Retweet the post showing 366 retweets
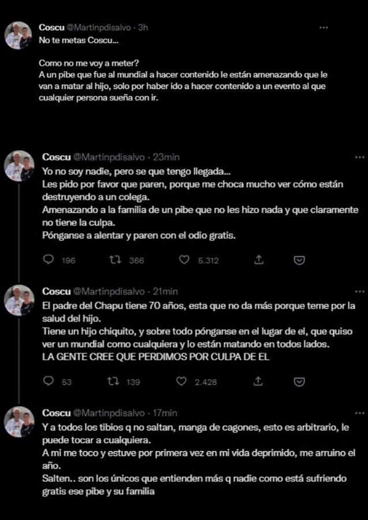The image size is (368, 520). coord(115,260)
